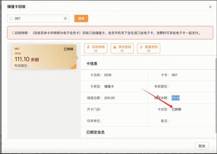Click the lock icon for 修改密码
The image size is (217, 154).
pyautogui.click(x=115, y=47)
